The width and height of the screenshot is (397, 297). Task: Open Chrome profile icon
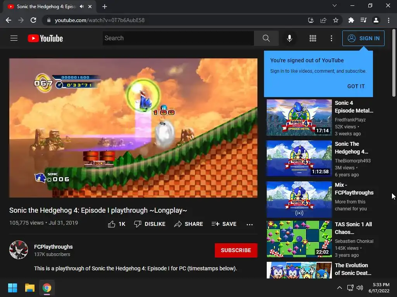[376, 20]
